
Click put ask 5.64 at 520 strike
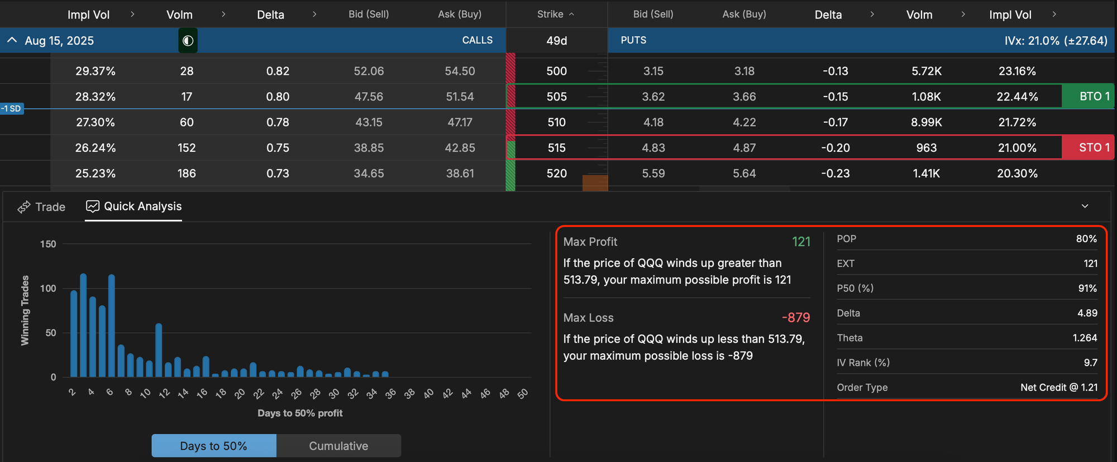pos(744,174)
